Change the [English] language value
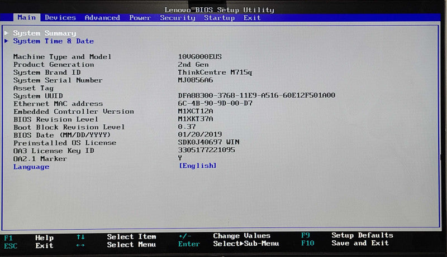Image resolution: width=447 pixels, height=257 pixels. [x=198, y=166]
